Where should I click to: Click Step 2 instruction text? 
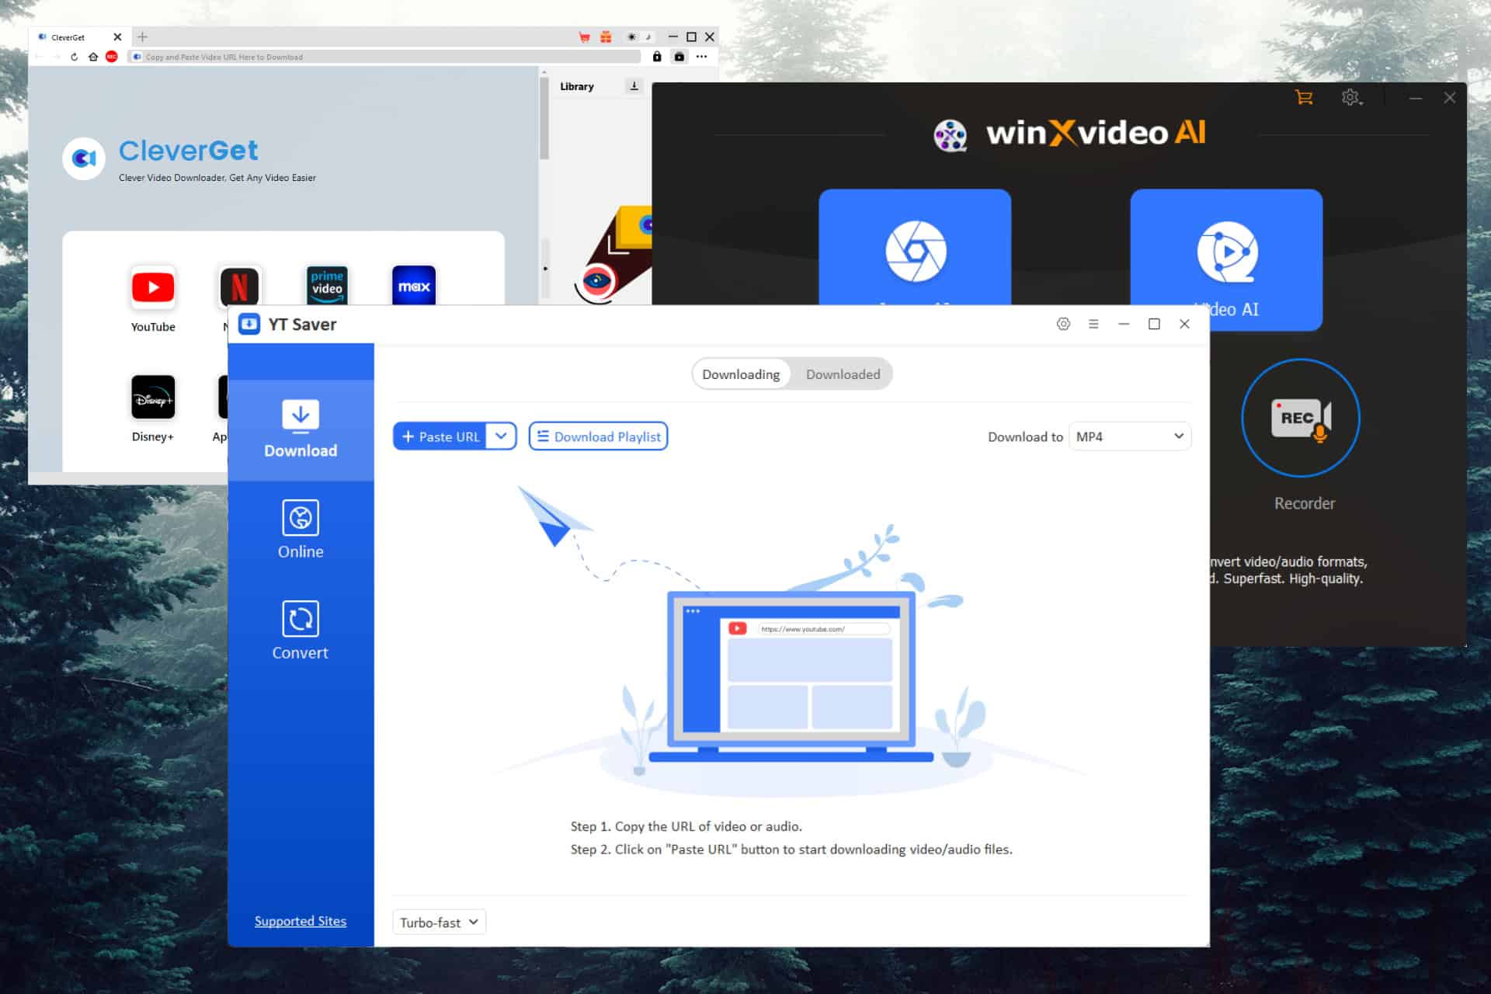click(791, 850)
